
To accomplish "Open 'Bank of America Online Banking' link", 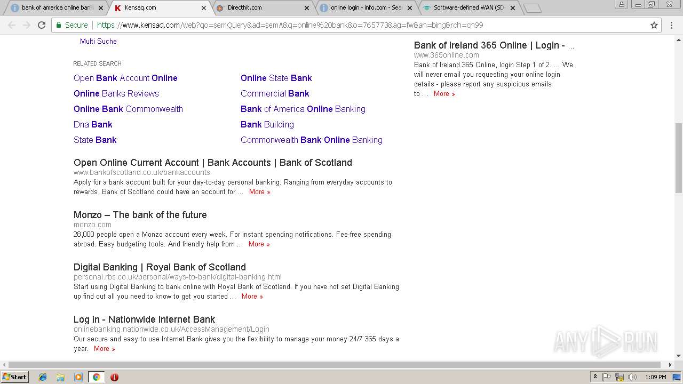I will [x=303, y=109].
